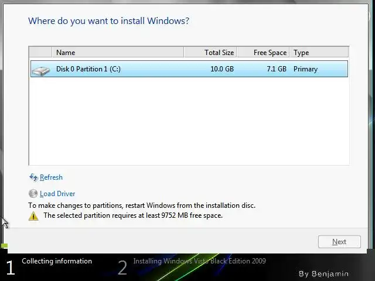Sort by the Total Size column header
Viewport: 375px width, 281px height.
210,52
